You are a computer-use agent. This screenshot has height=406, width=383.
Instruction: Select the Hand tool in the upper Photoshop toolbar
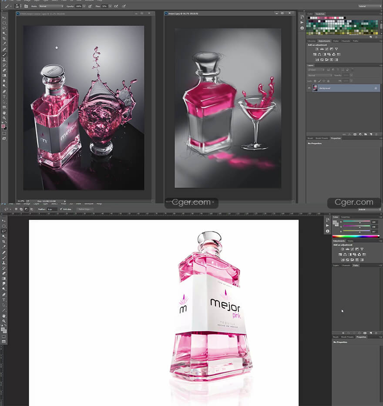(x=4, y=113)
